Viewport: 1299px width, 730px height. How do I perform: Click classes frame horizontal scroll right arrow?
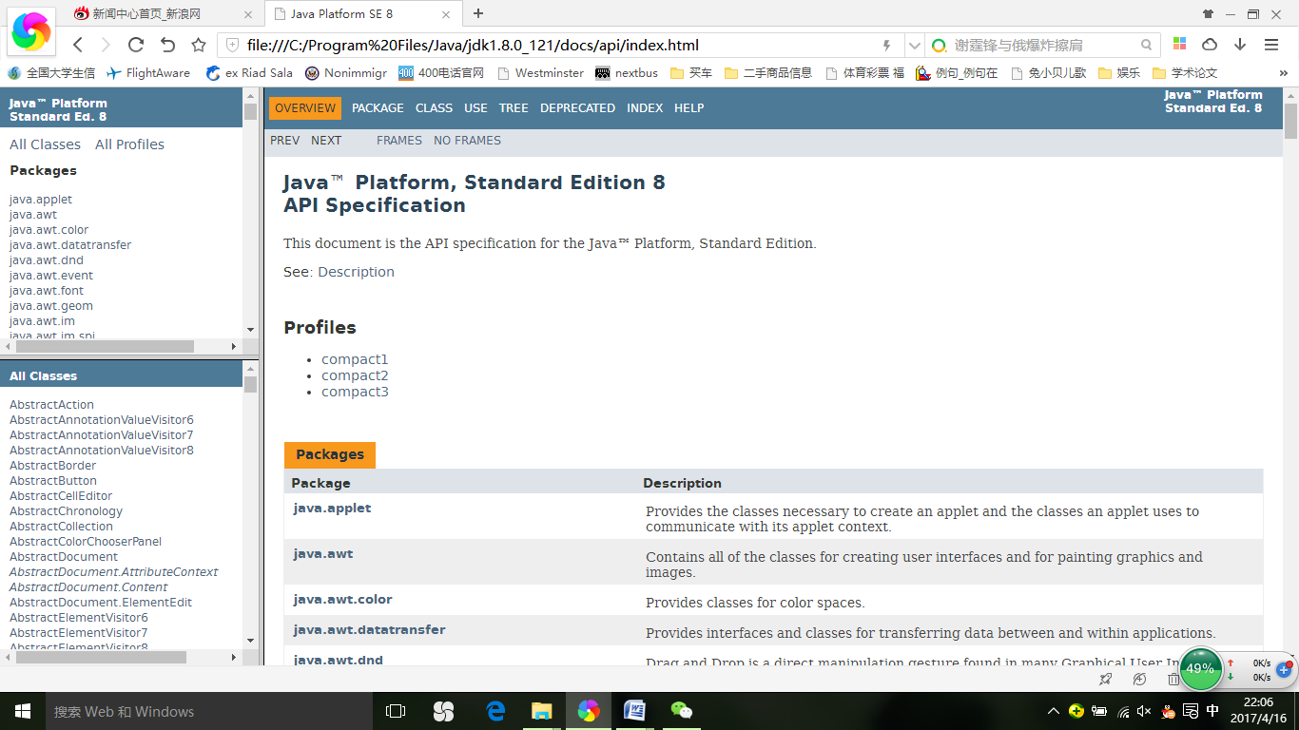tap(235, 657)
